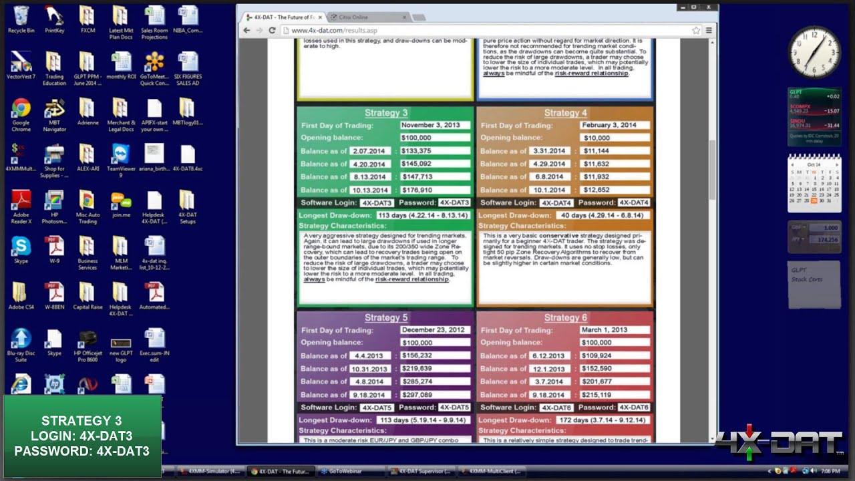Viewport: 855px width, 481px height.
Task: Click the Strategy 5 heading
Action: click(x=386, y=318)
